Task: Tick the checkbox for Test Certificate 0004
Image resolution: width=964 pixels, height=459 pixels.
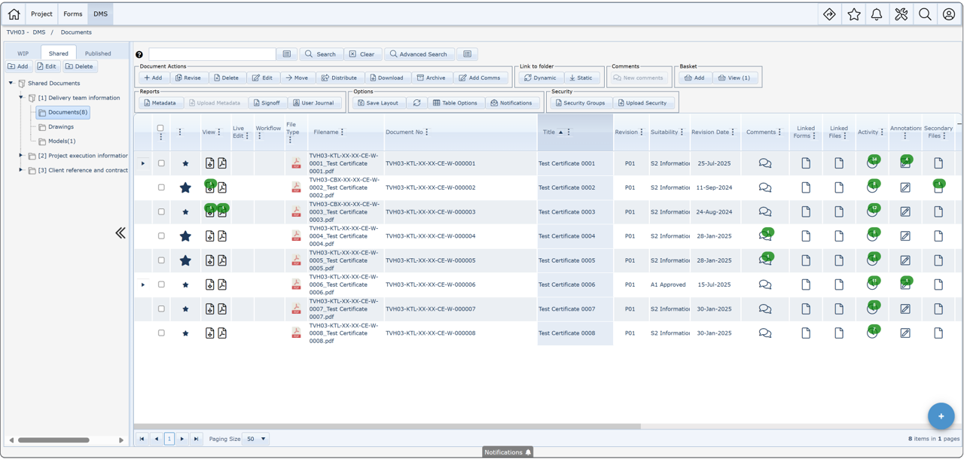Action: click(x=161, y=236)
